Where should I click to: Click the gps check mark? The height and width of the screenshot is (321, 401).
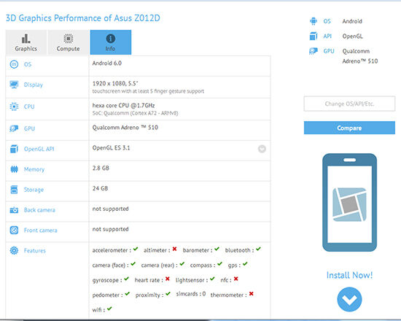tap(245, 263)
